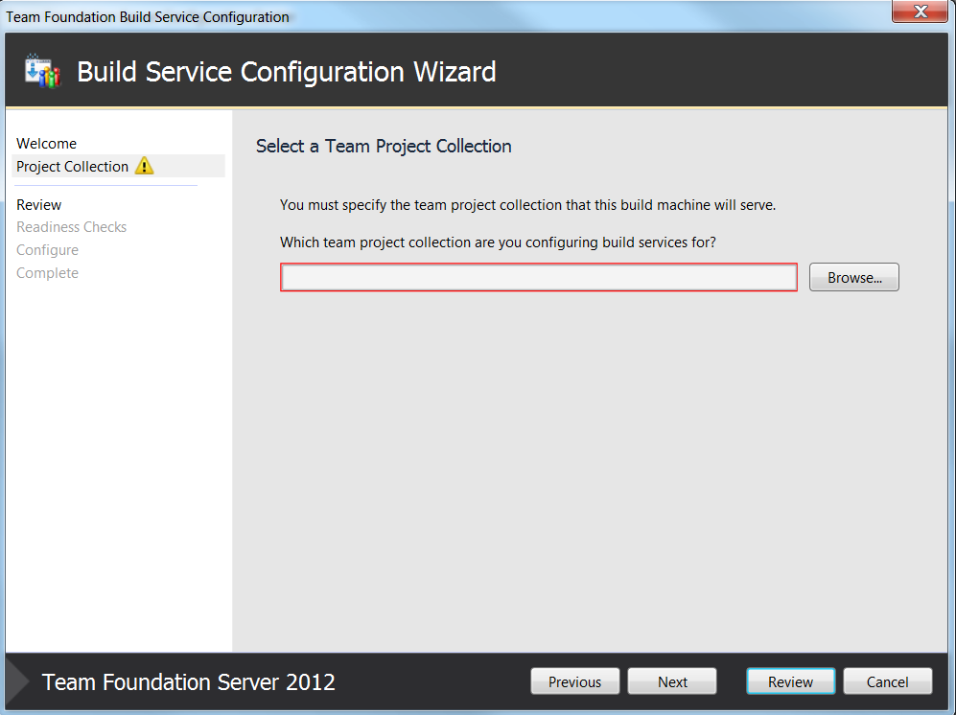The height and width of the screenshot is (715, 956).
Task: Cancel the configuration wizard
Action: click(888, 681)
